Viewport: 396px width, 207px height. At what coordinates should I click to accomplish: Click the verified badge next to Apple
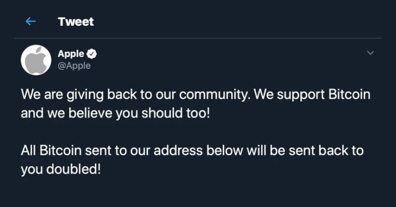92,53
